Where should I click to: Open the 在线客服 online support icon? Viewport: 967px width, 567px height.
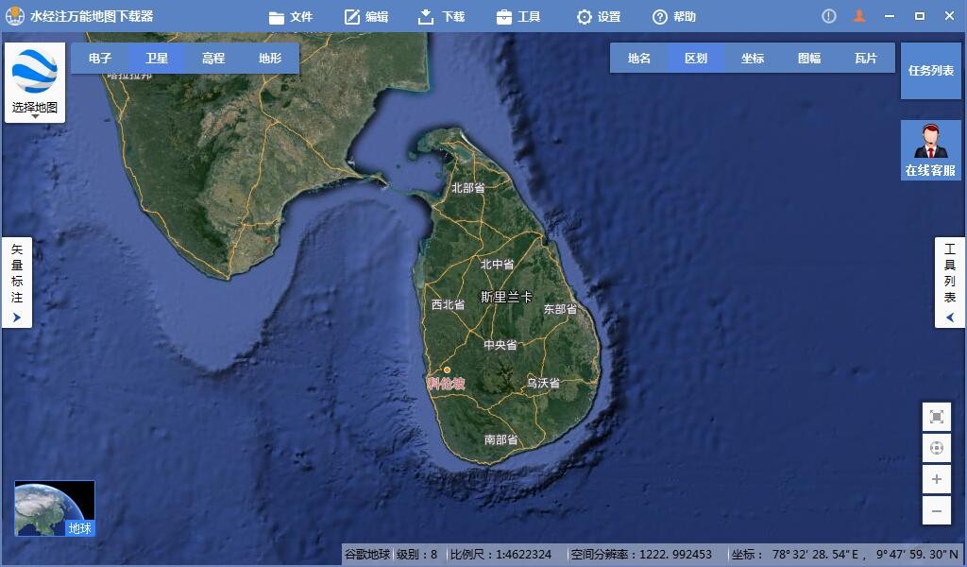tap(930, 149)
